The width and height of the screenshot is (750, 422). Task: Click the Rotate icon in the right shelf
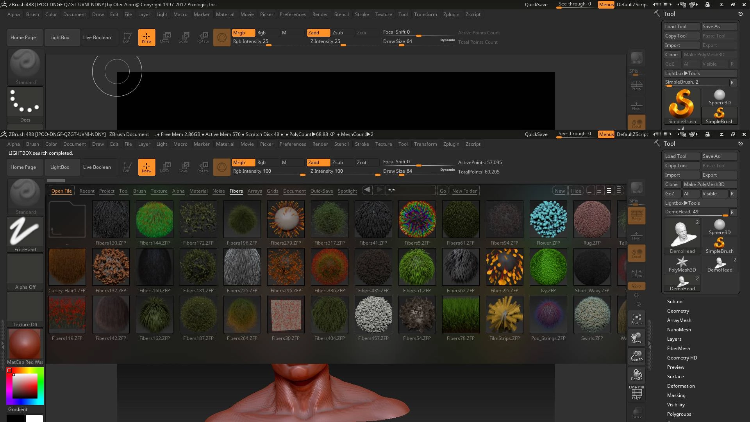637,375
